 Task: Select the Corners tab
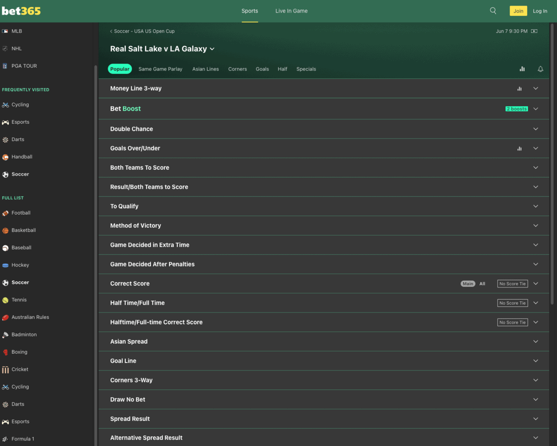click(238, 69)
